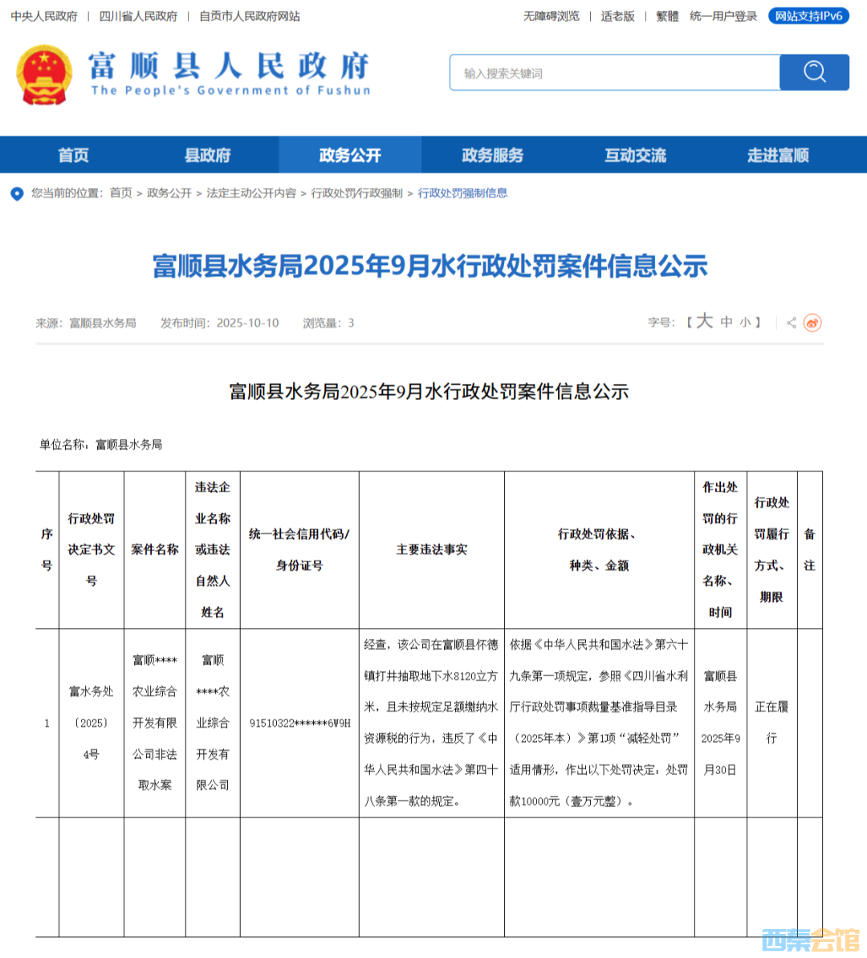Set font size to medium (中)
Viewport: 867px width, 958px height.
727,322
